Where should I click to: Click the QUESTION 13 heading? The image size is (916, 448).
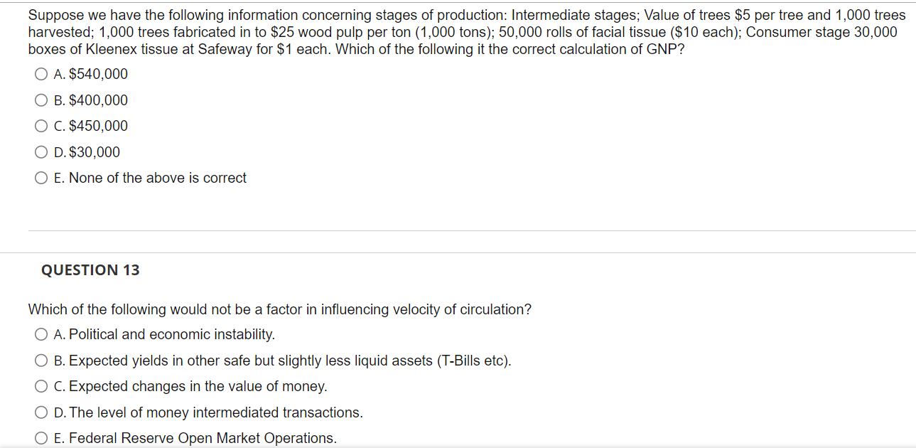point(90,270)
